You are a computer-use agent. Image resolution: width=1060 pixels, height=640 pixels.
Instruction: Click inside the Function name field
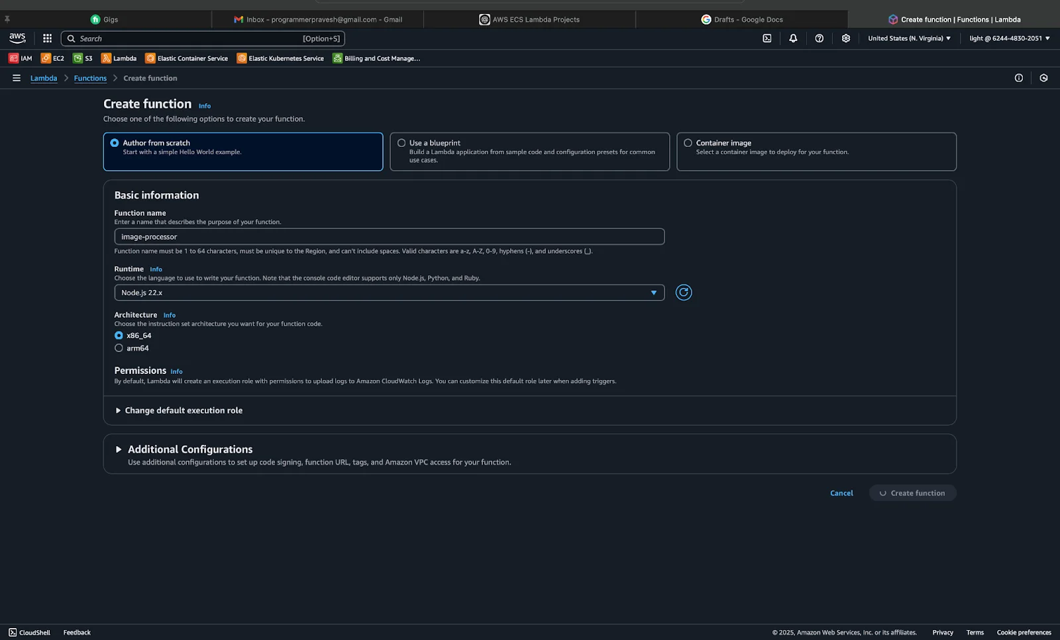point(389,236)
